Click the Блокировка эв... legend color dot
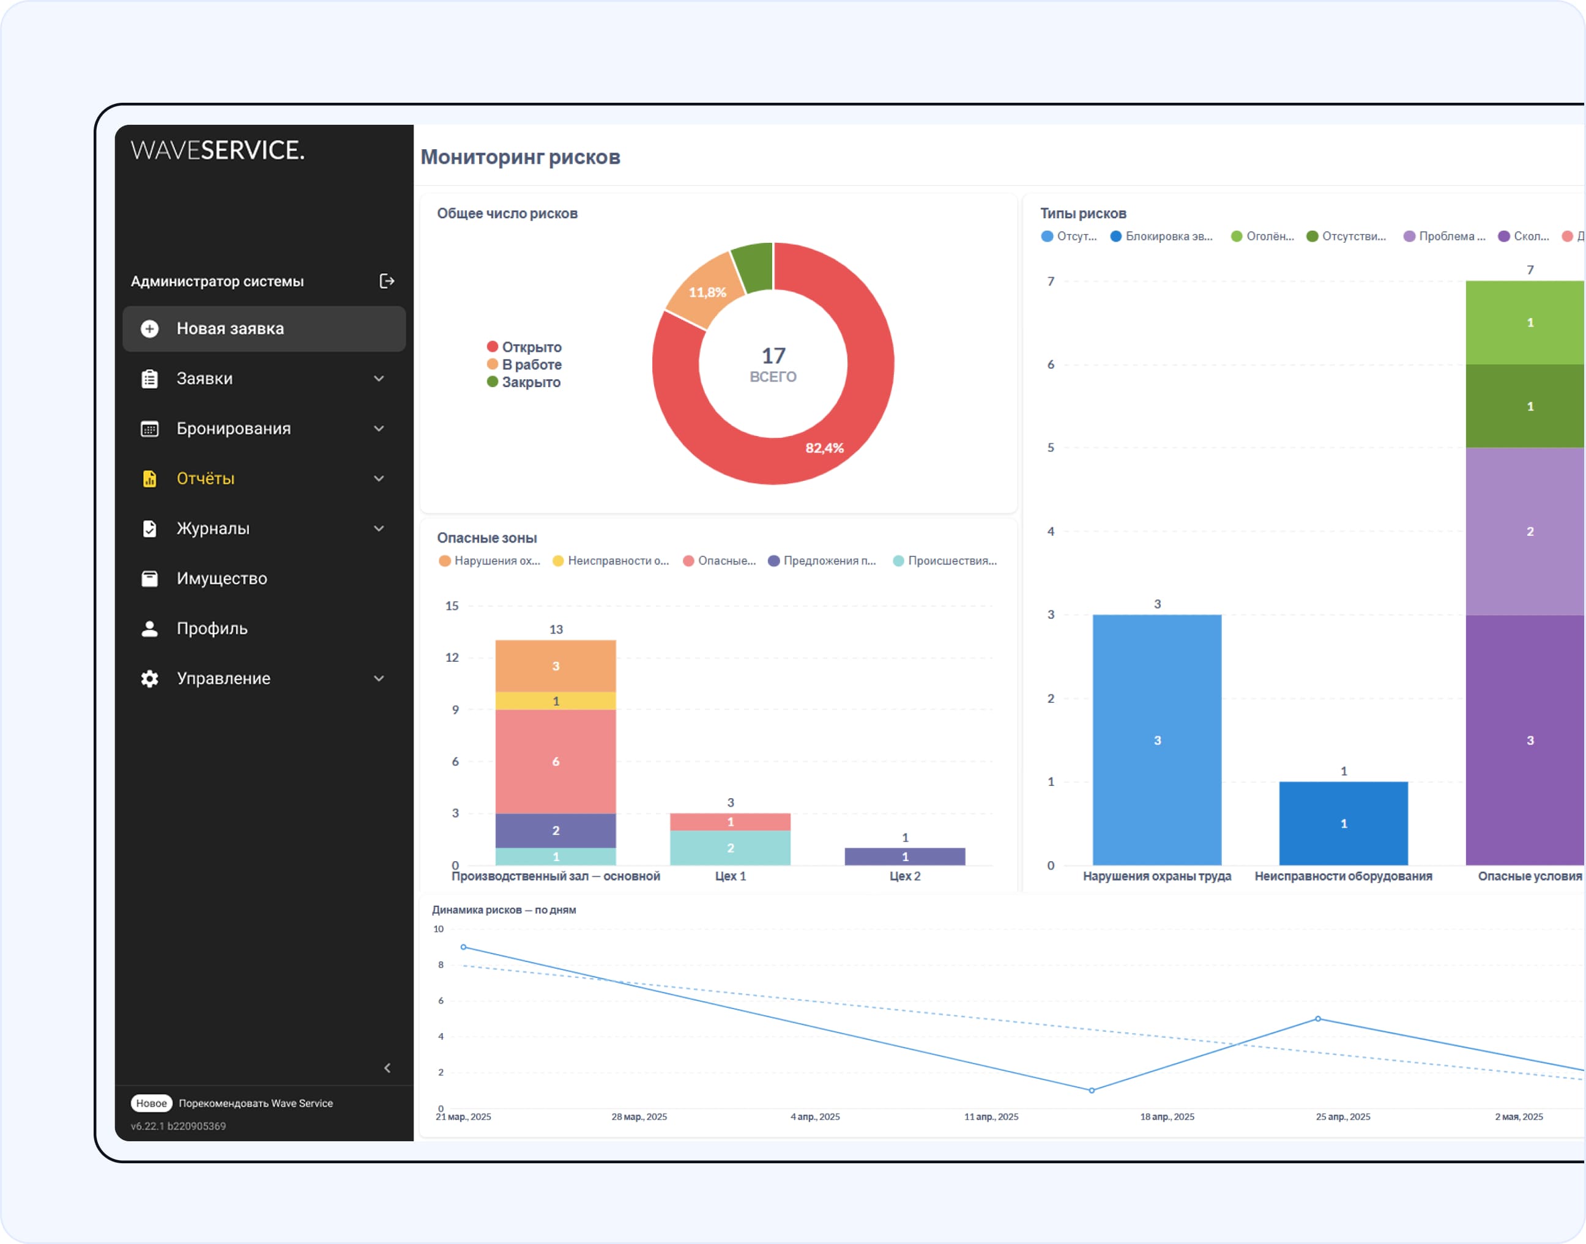1586x1244 pixels. [1115, 237]
